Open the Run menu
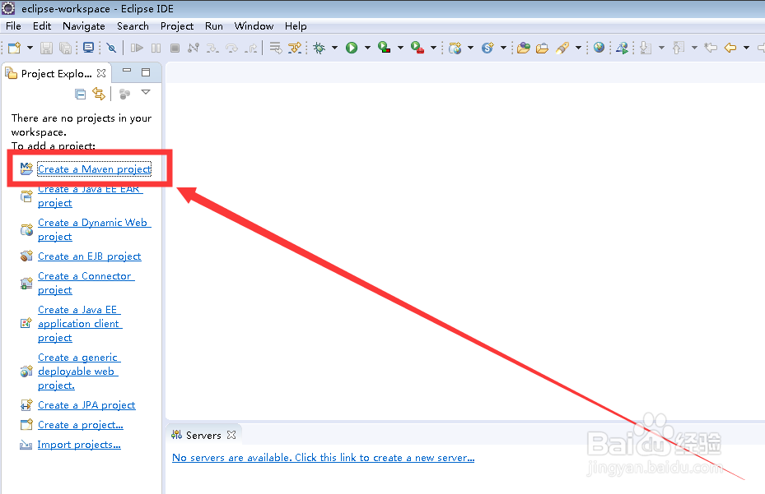The image size is (765, 494). coord(214,25)
